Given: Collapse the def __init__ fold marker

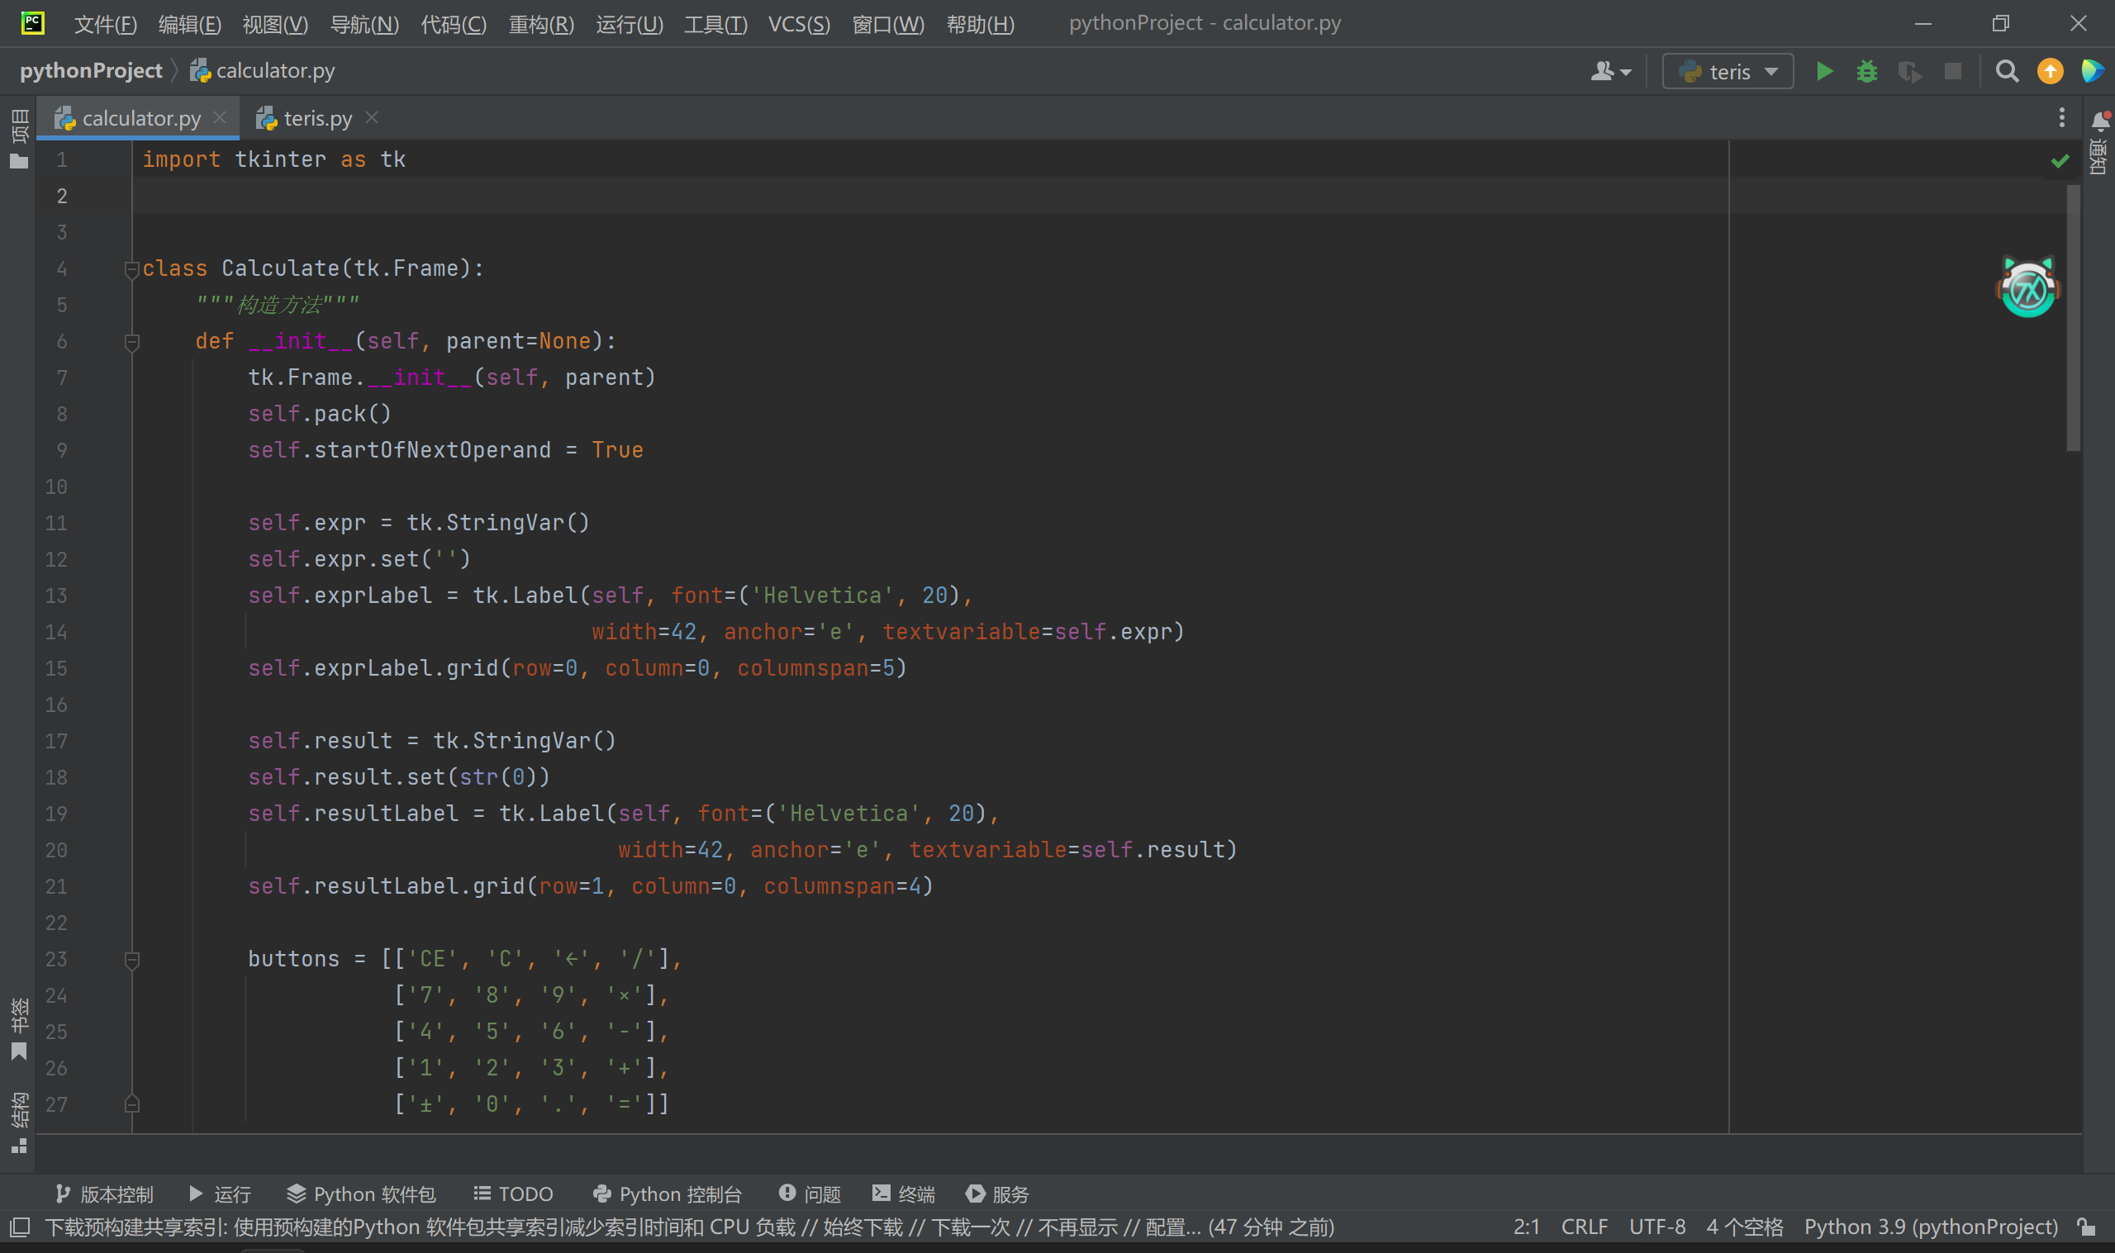Looking at the screenshot, I should pyautogui.click(x=131, y=342).
